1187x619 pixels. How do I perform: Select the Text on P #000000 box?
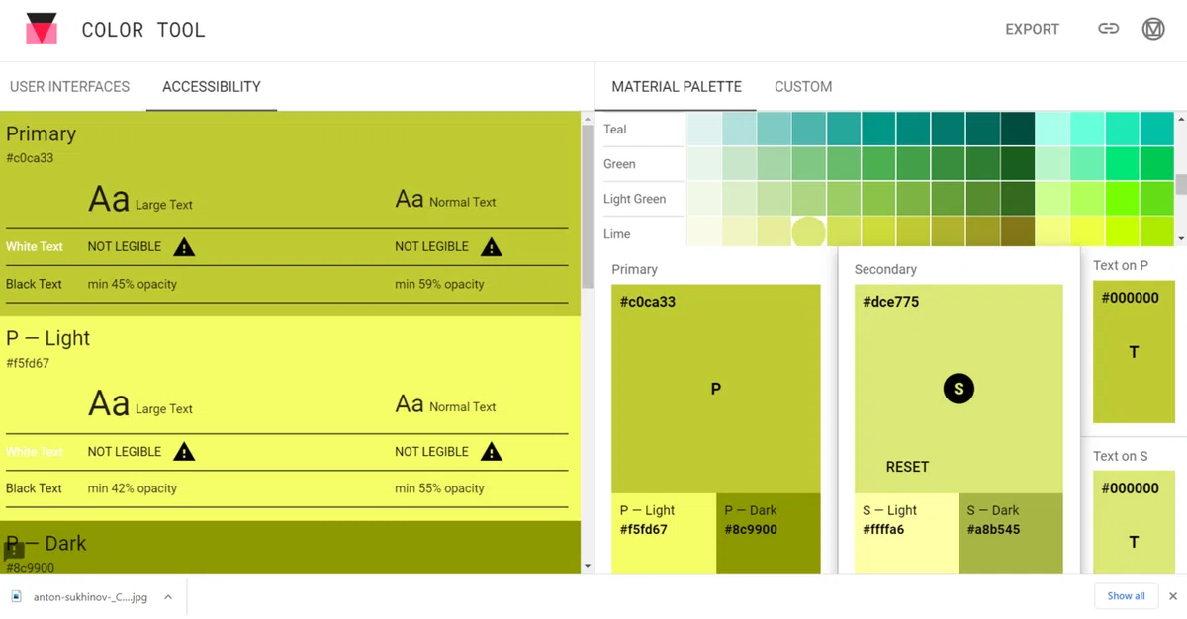(x=1134, y=352)
